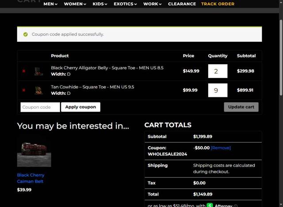Open Tan Cowhide Square Toe product name
Image resolution: width=283 pixels, height=207 pixels.
(92, 87)
